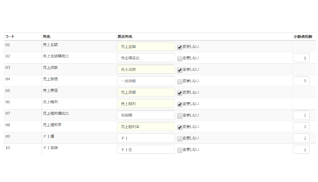Click decimal digits input for row 08 売上粗利率
The image size is (318, 182).
click(301, 126)
